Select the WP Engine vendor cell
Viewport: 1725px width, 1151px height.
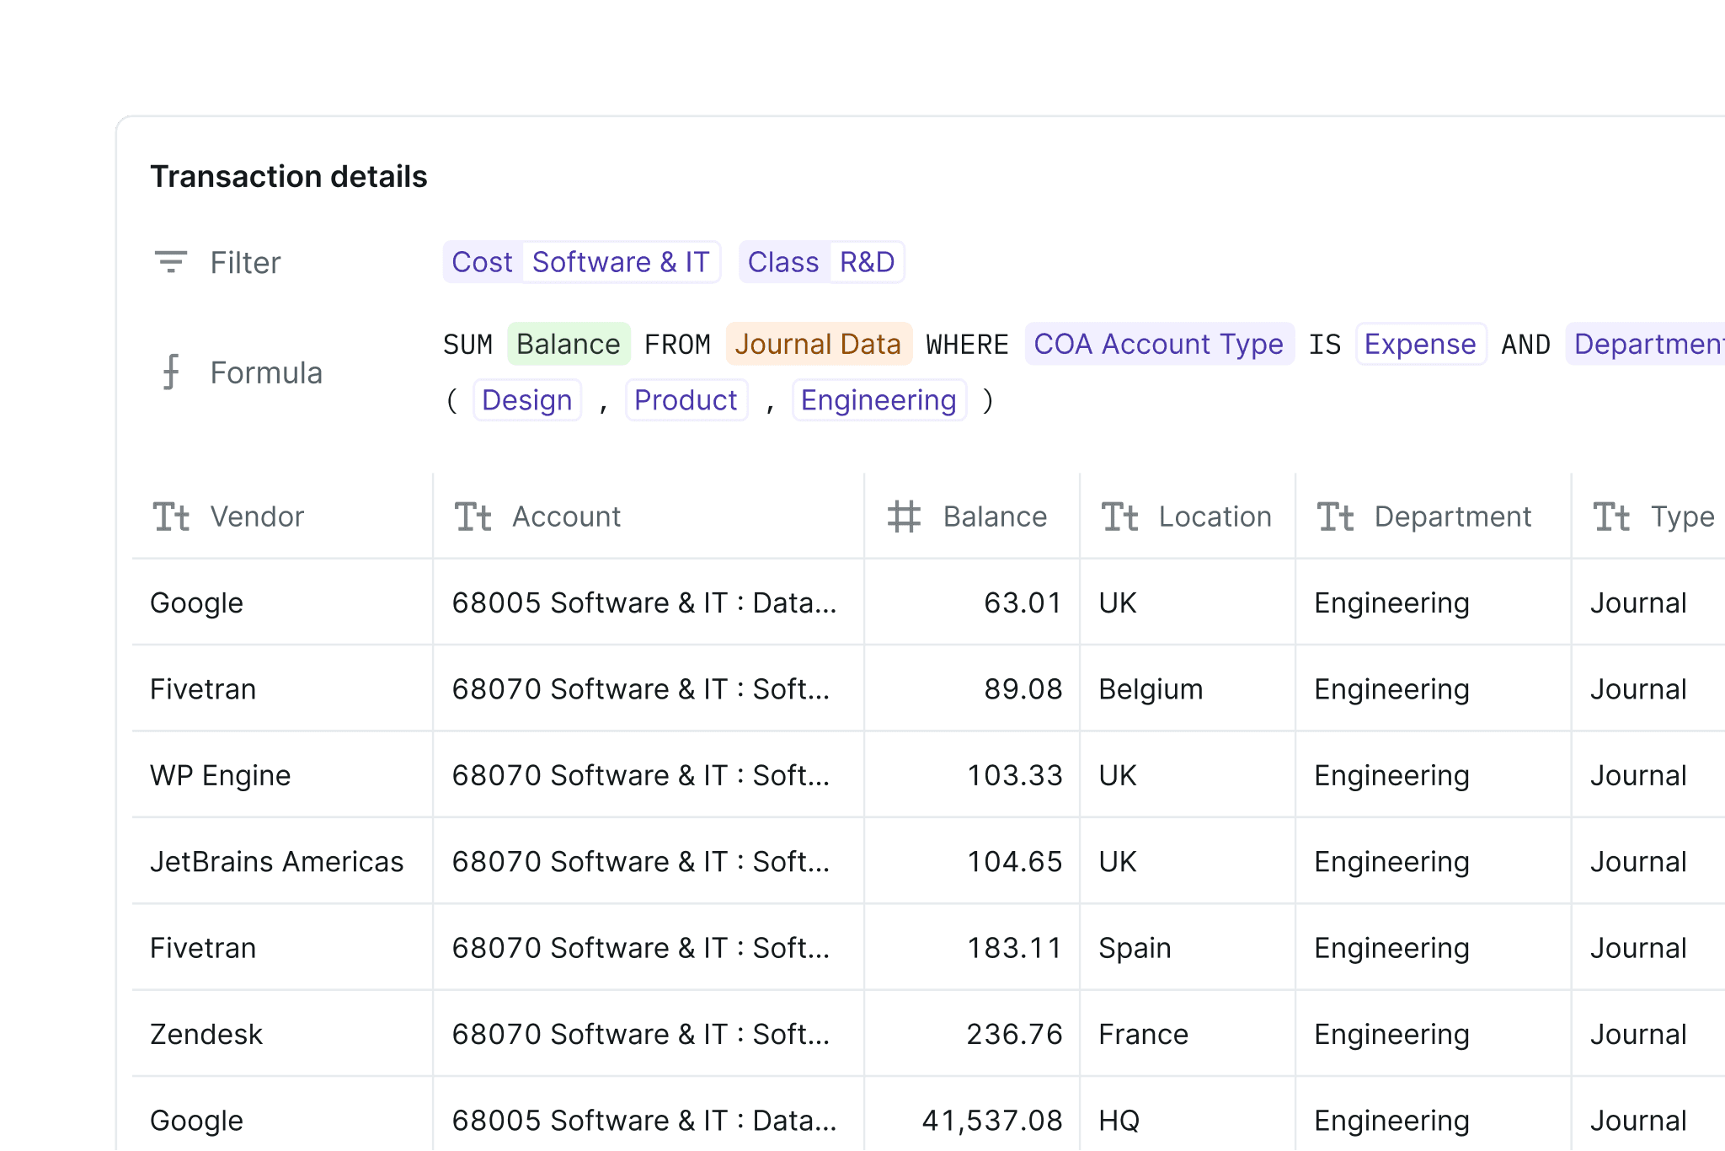point(282,775)
